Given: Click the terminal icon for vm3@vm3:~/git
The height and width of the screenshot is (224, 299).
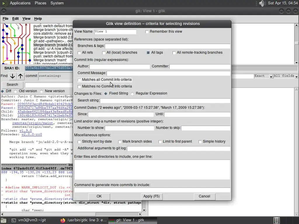Looking at the screenshot, I should click(13, 220).
